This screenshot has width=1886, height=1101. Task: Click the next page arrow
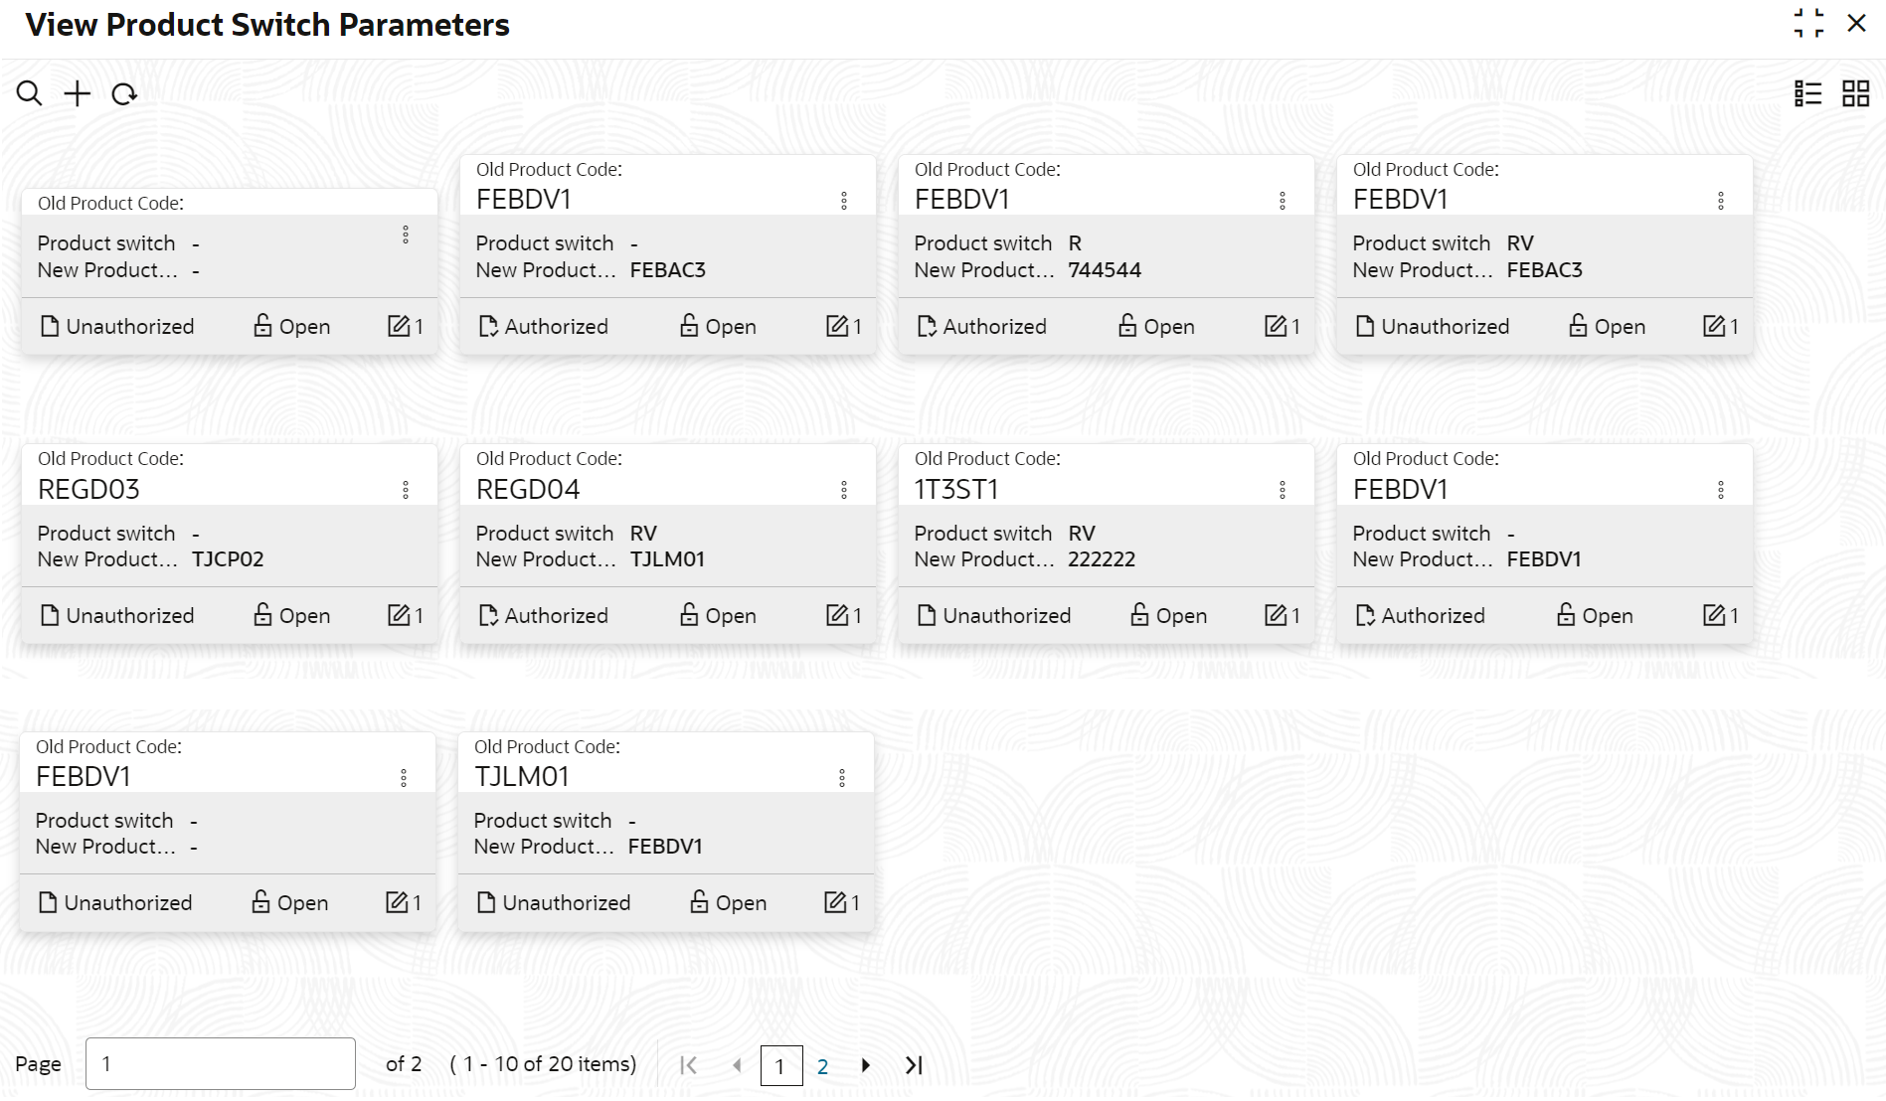point(866,1065)
